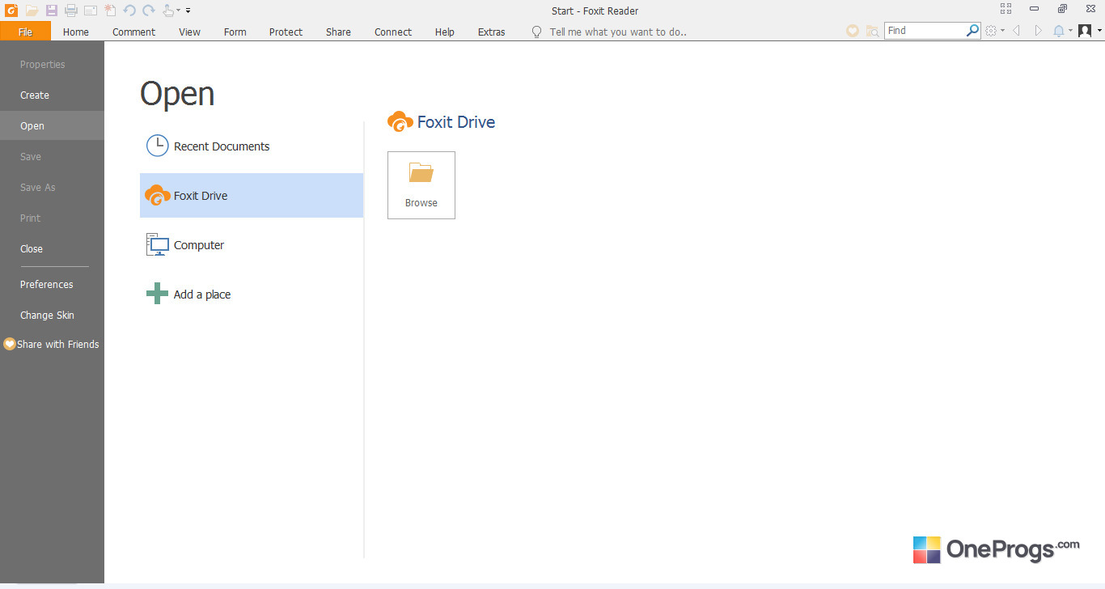The image size is (1105, 589).
Task: Open the gear settings dropdown arrow
Action: (1003, 31)
